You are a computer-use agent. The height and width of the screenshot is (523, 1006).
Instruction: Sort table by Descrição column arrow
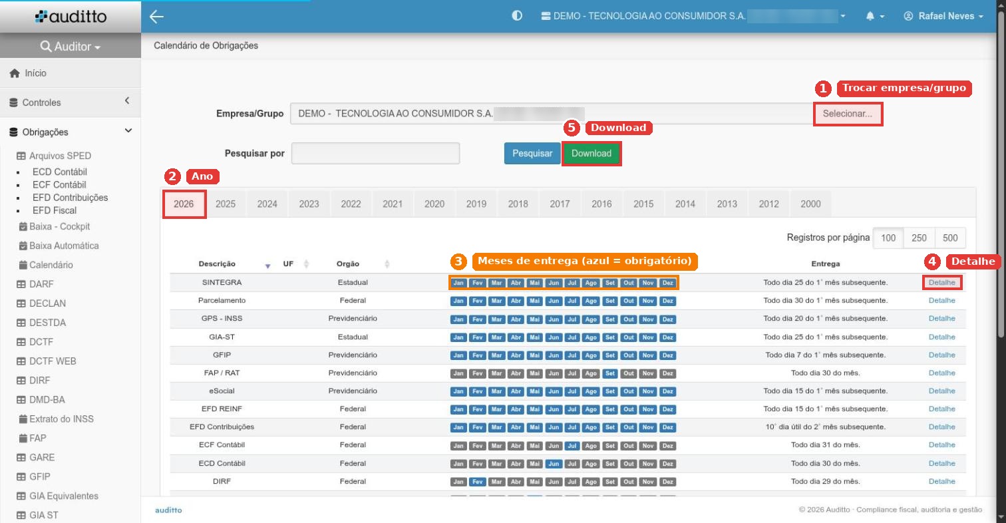tap(267, 265)
